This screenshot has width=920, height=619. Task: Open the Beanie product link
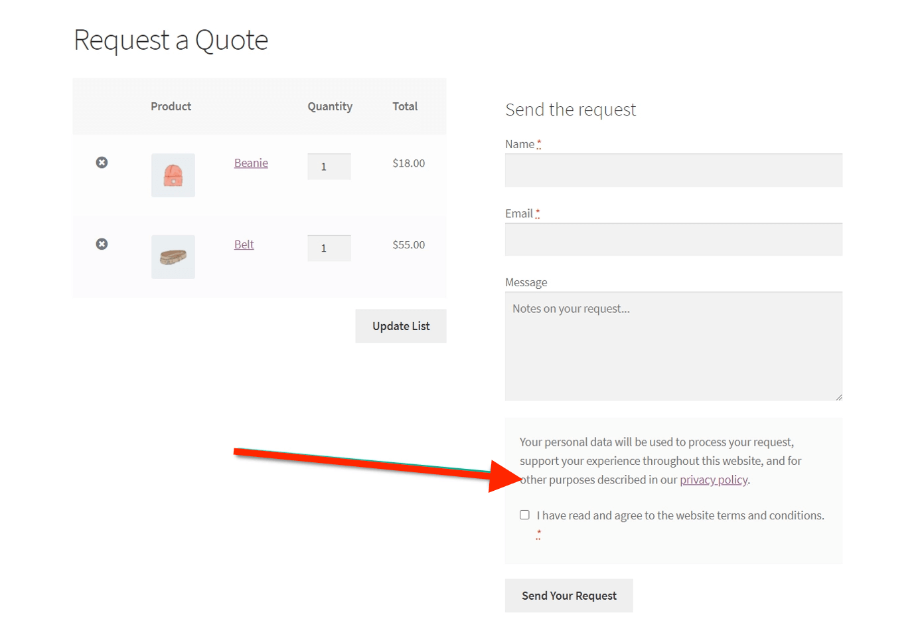point(251,163)
